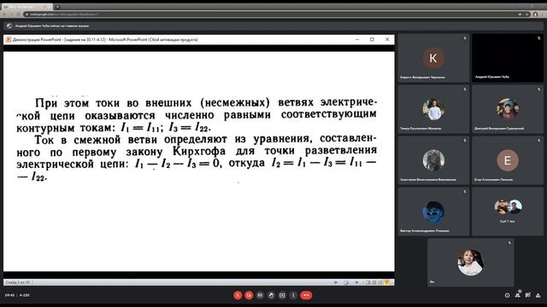Open meeting details info icon
This screenshot has width=547, height=307.
tap(507, 295)
